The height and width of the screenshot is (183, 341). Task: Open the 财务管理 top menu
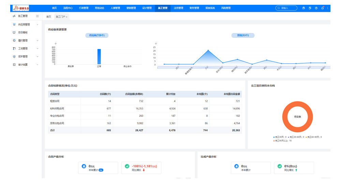point(194,8)
